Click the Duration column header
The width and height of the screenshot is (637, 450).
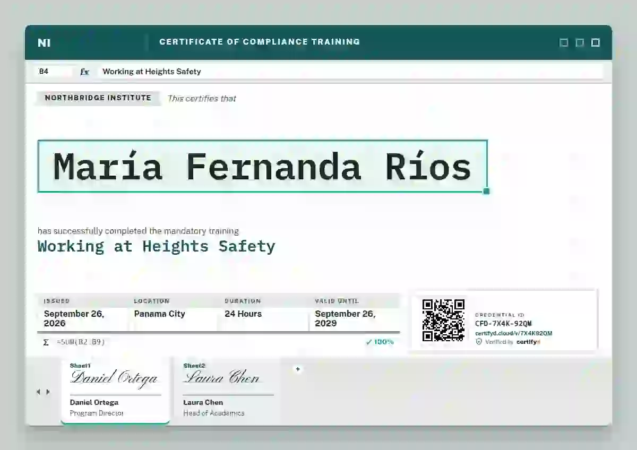point(243,301)
